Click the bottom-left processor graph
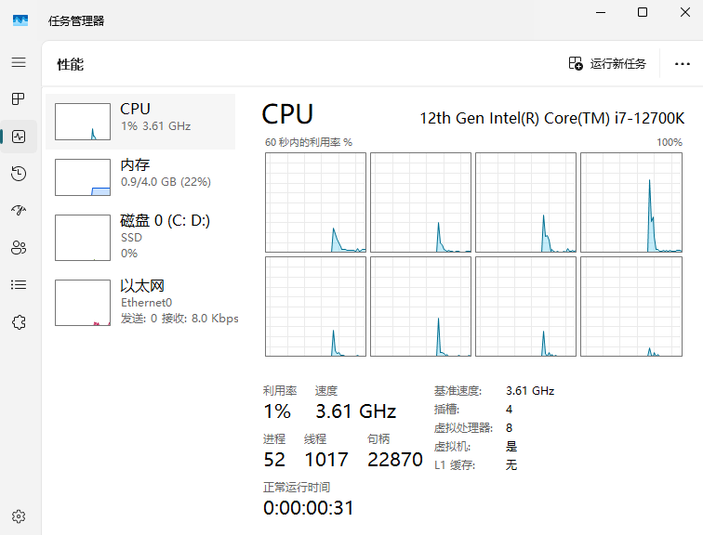This screenshot has height=535, width=703. pyautogui.click(x=315, y=307)
